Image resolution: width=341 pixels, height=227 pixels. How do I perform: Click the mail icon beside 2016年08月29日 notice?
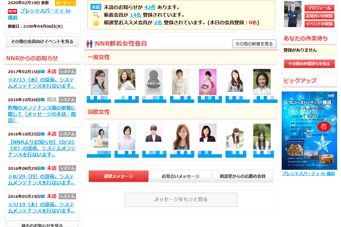click(x=43, y=168)
